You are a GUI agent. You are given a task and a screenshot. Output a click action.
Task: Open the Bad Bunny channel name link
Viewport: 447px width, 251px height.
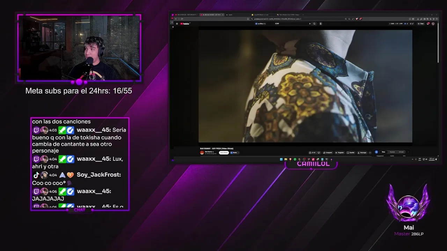click(209, 152)
